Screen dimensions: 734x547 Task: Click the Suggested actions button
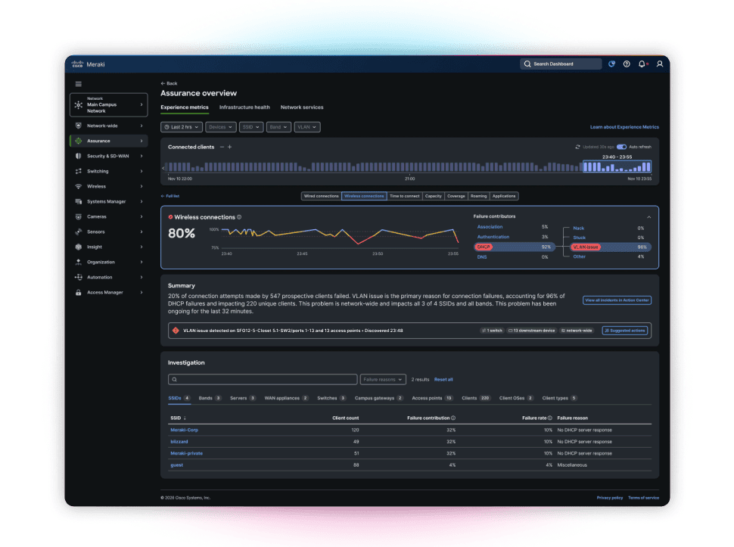coord(624,331)
